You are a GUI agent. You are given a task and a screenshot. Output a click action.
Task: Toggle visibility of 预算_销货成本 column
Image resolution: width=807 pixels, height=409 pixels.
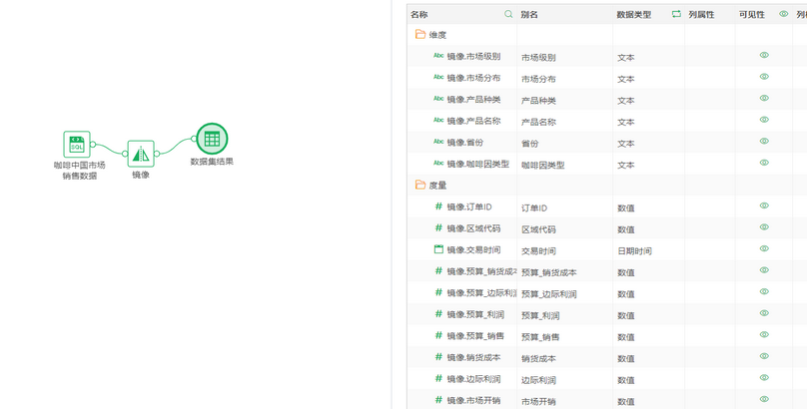(x=764, y=270)
